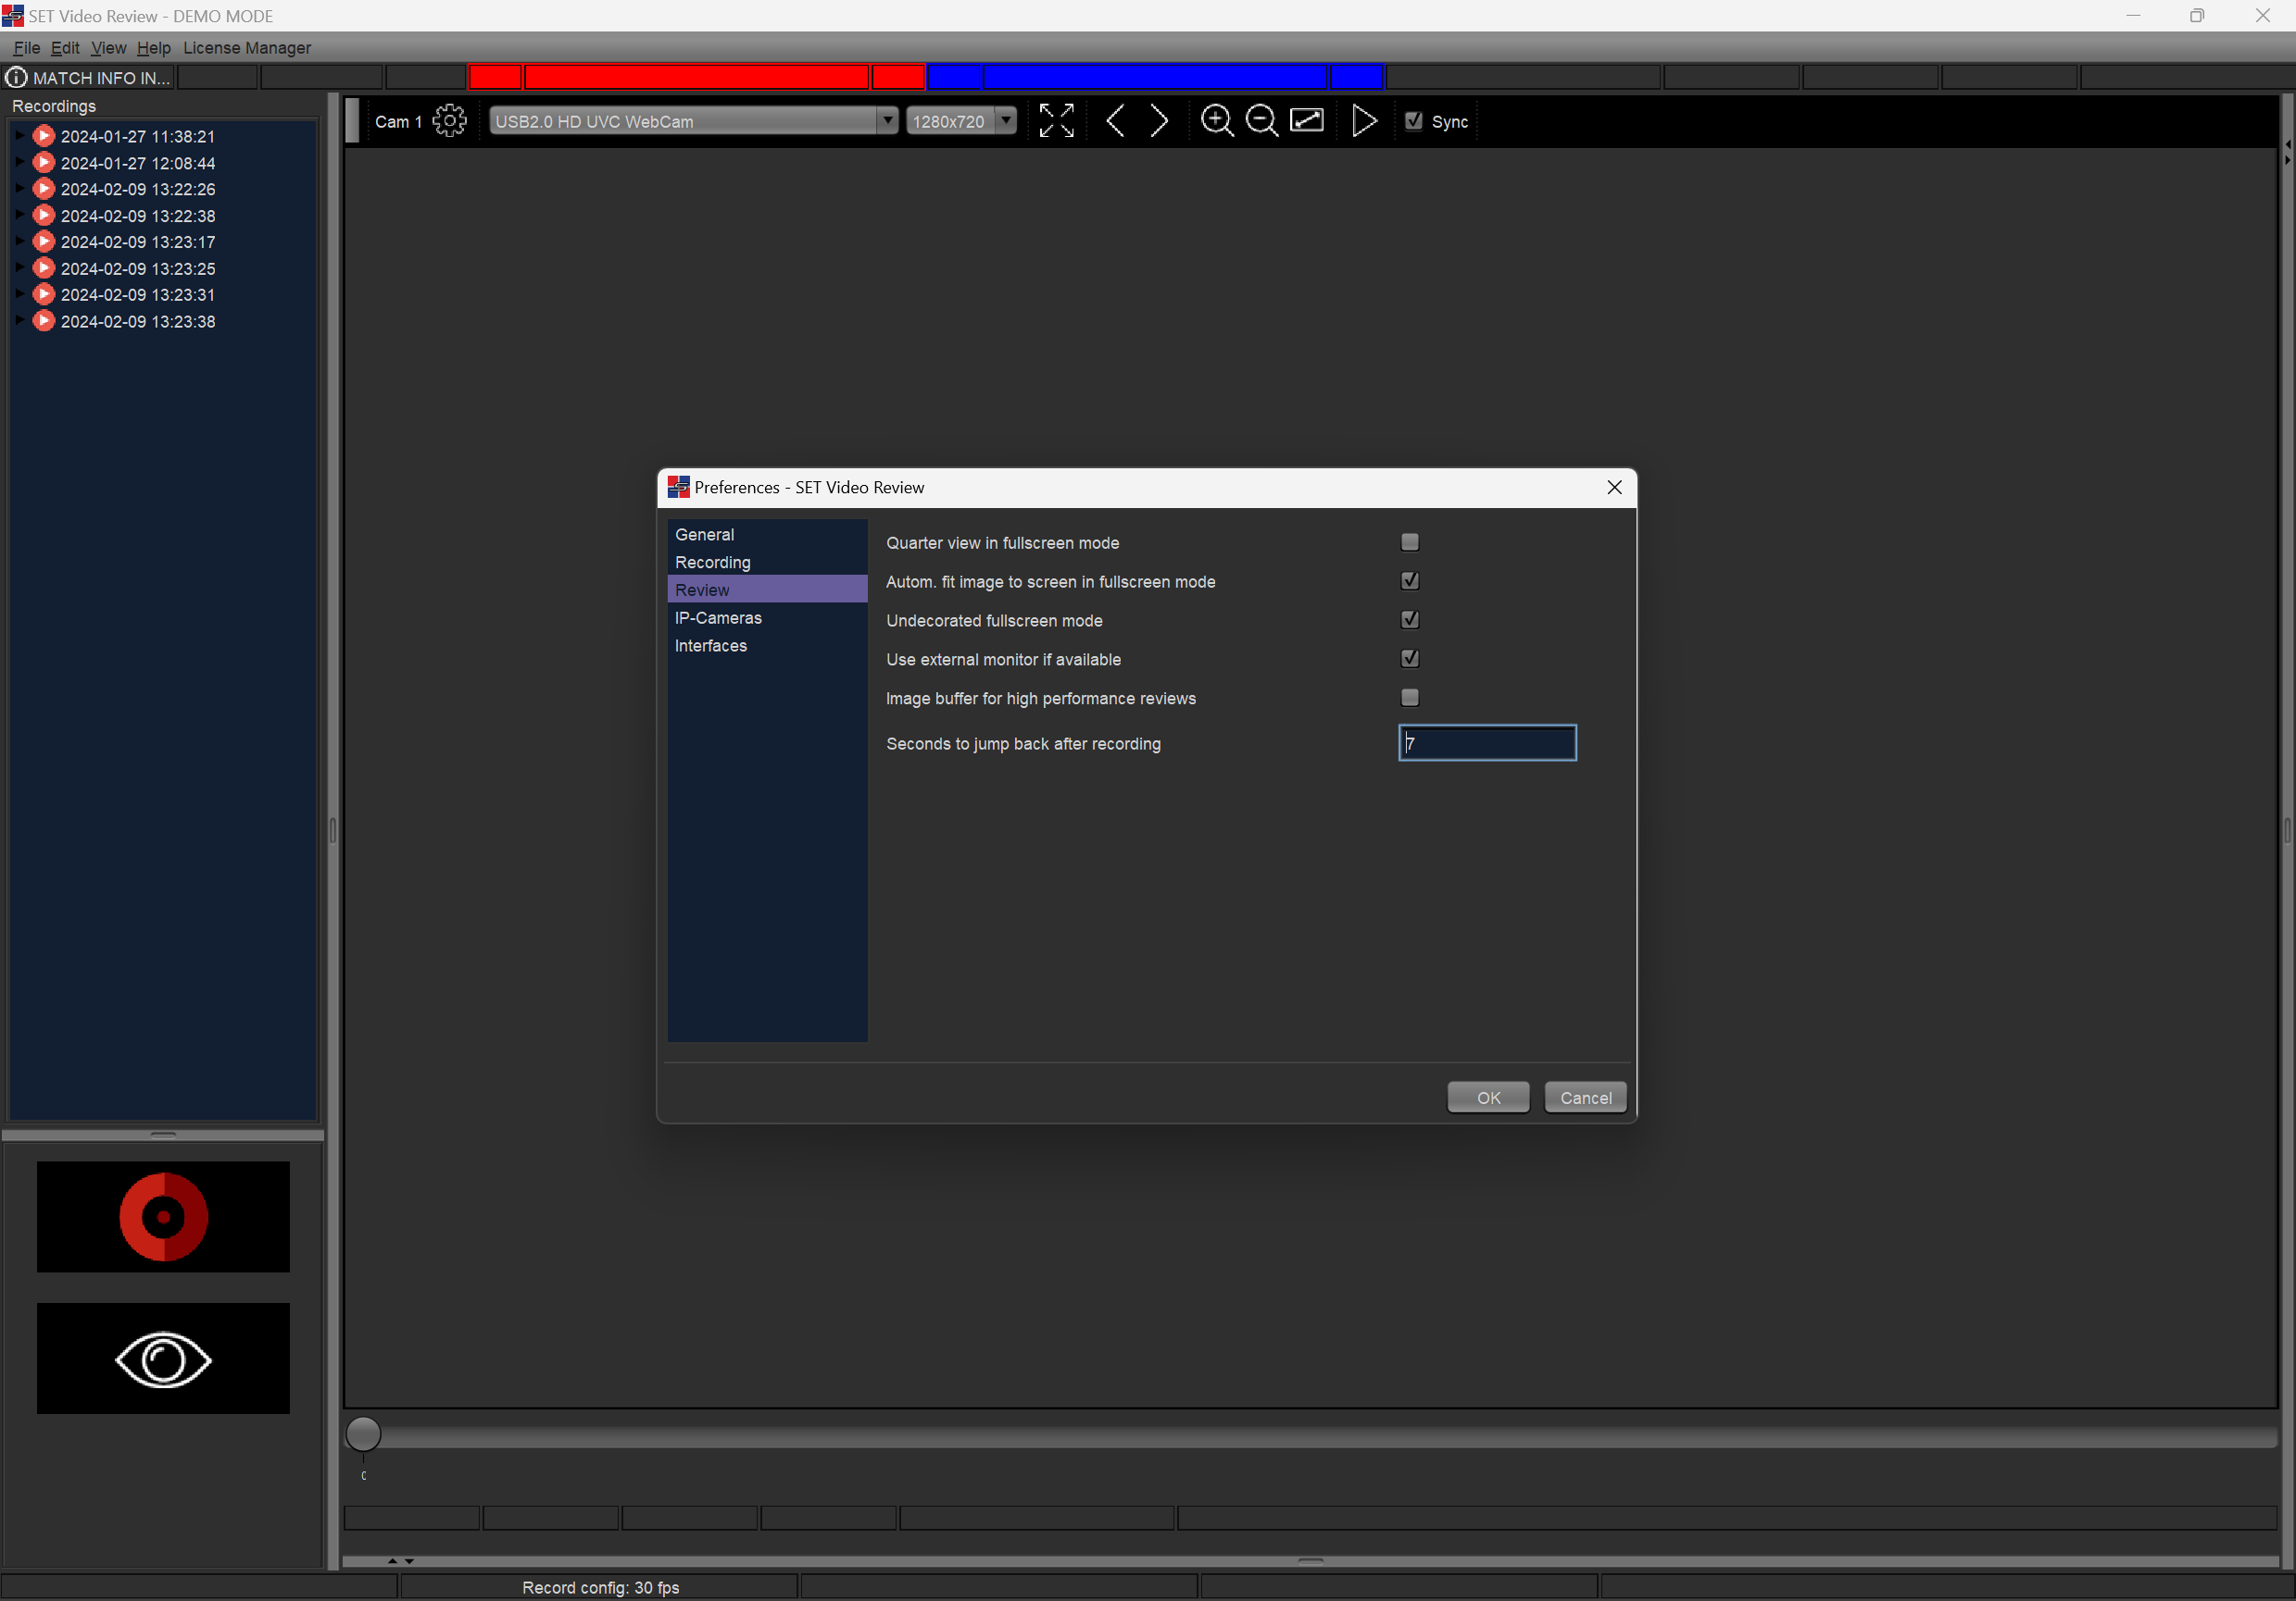Select the IP-Cameras preferences category
2296x1601 pixels.
click(x=717, y=617)
